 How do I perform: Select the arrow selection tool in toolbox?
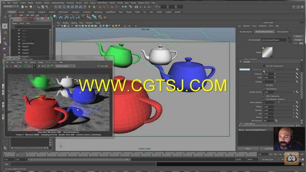(x=5, y=26)
